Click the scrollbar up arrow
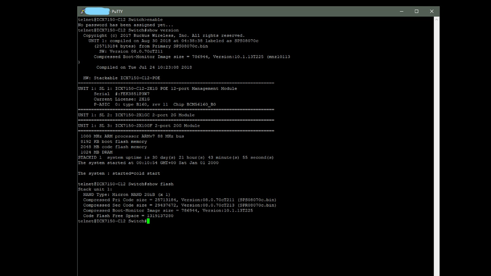The width and height of the screenshot is (491, 276). click(x=436, y=20)
